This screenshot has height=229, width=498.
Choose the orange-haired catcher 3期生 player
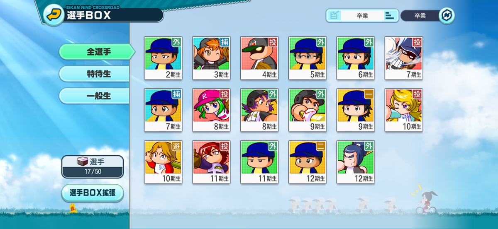tap(211, 58)
